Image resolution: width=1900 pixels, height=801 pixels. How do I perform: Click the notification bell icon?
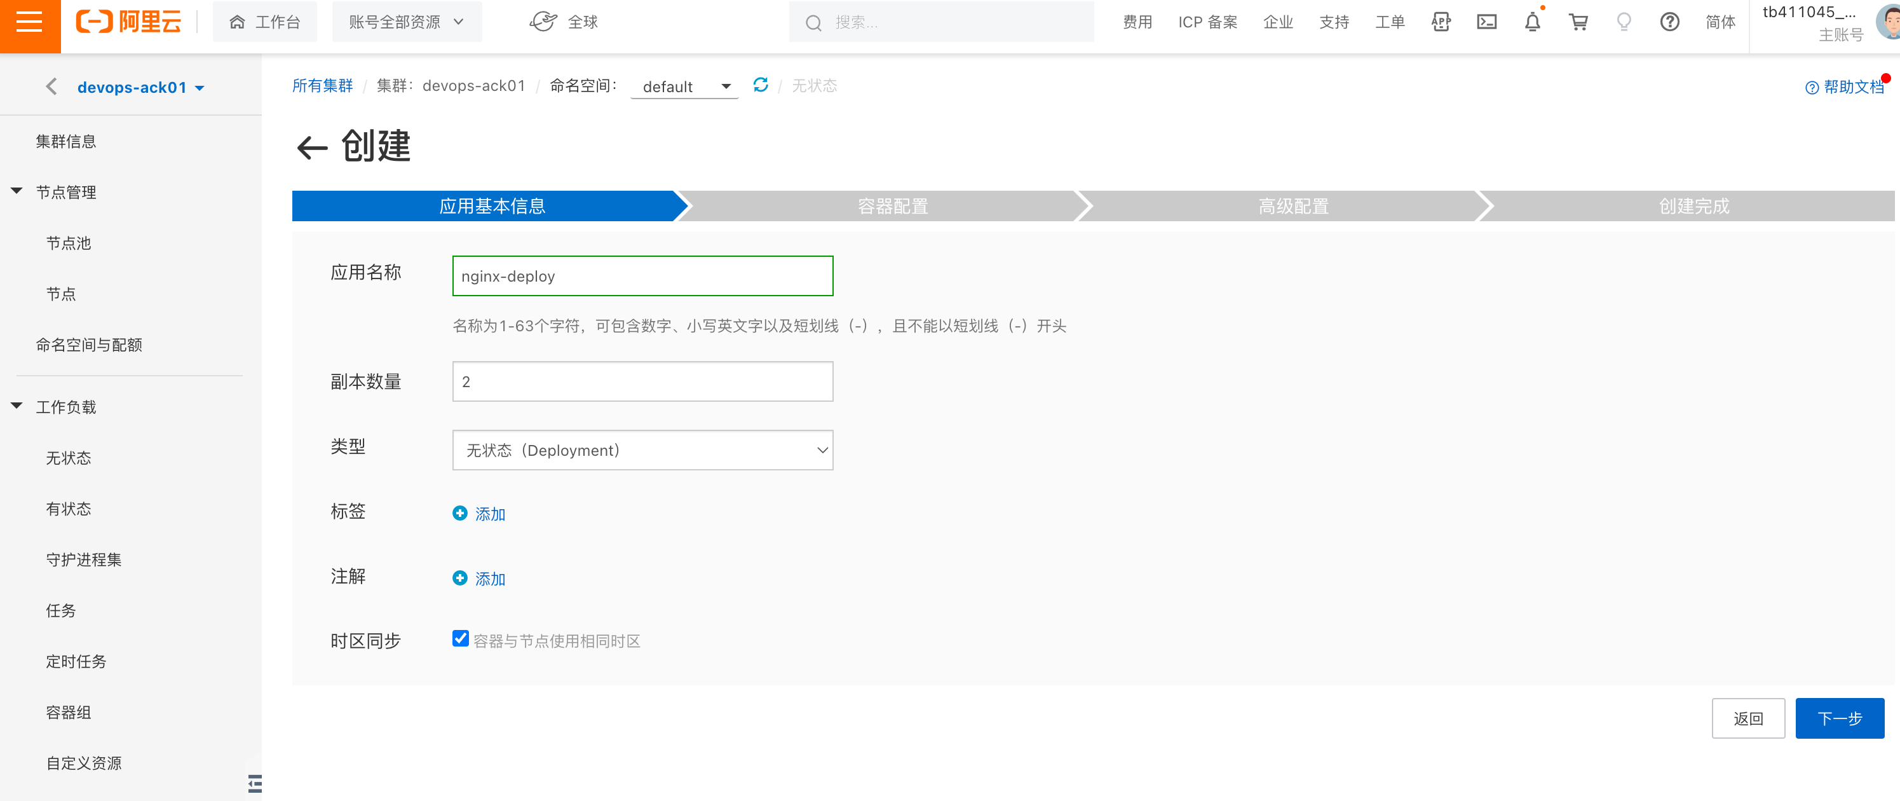pos(1532,22)
